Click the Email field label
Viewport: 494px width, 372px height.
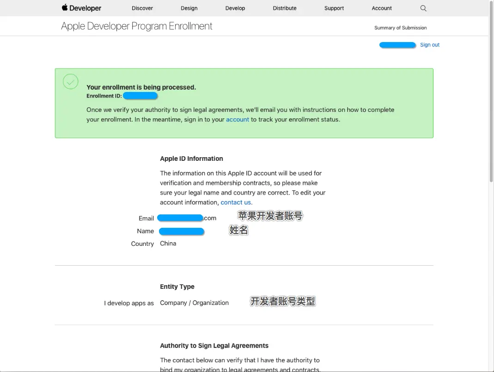click(146, 218)
